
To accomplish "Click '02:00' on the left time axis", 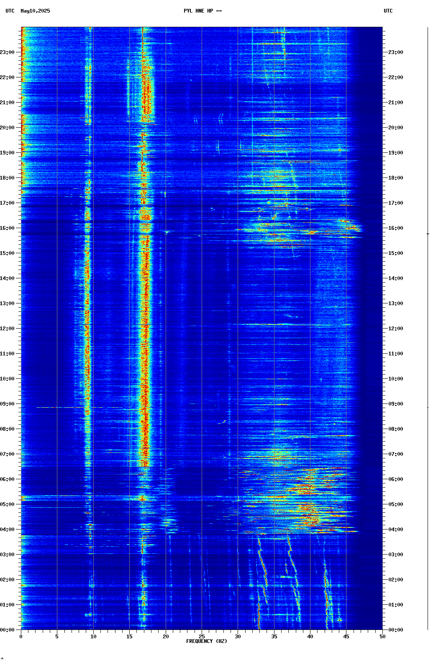I will [x=7, y=580].
